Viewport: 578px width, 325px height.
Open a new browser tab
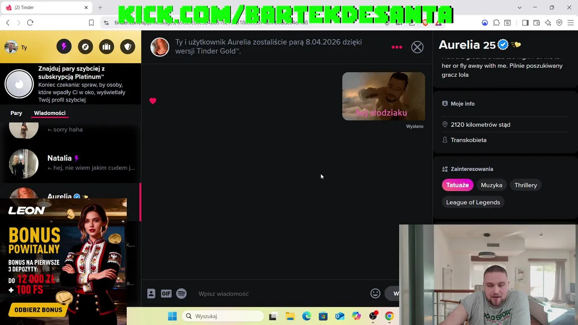click(x=100, y=8)
